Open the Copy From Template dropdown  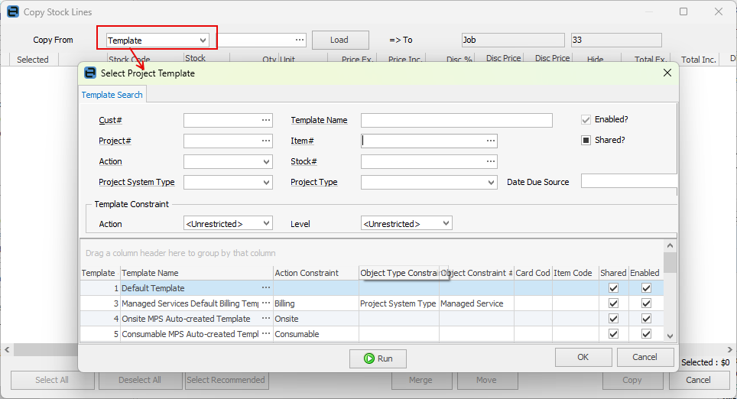(x=203, y=41)
